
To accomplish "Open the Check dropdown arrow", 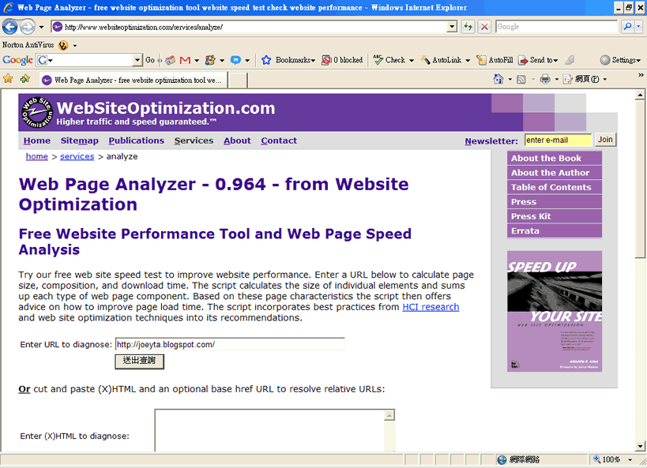I will [x=412, y=61].
